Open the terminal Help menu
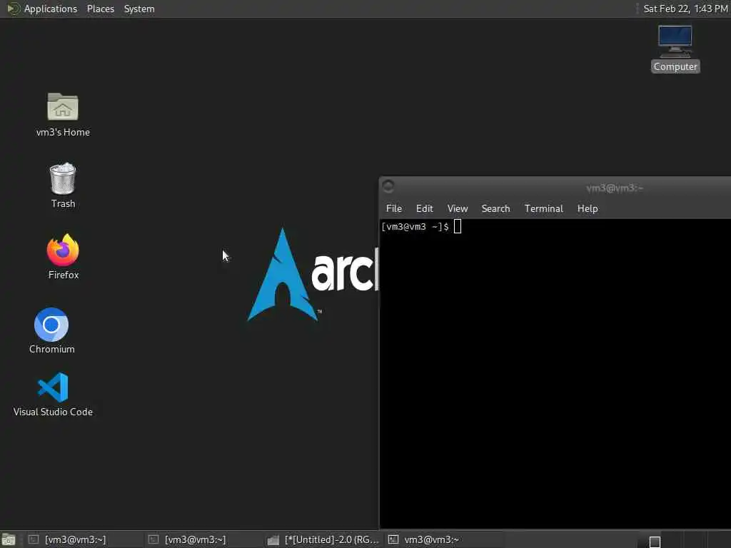Viewport: 731px width, 548px height. (x=588, y=208)
